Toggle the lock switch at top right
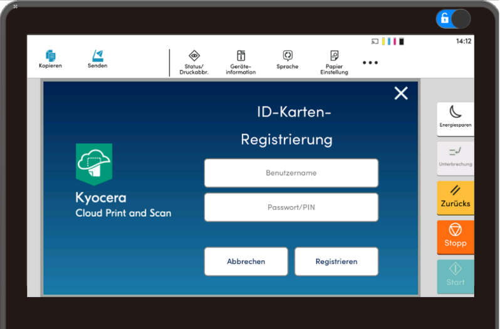Screen dimensions: 500x329 (453, 19)
